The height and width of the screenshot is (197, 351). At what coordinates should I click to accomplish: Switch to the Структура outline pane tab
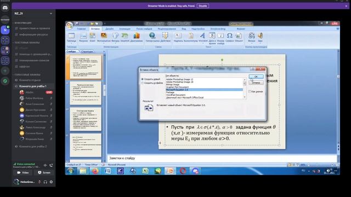tap(87, 51)
